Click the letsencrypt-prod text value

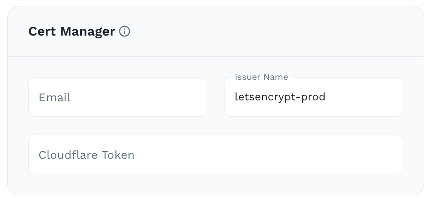pos(280,97)
